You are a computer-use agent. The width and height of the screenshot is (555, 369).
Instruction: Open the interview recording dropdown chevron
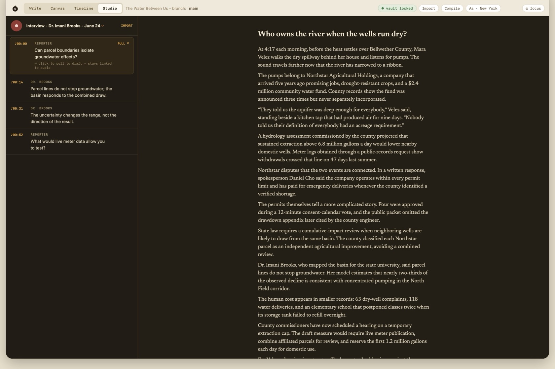point(103,26)
